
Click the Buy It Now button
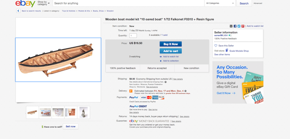(171, 44)
